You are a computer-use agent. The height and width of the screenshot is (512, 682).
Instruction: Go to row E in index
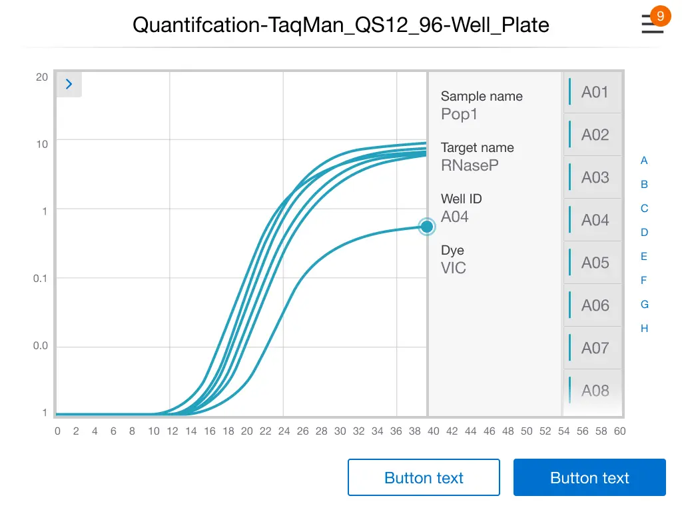click(644, 257)
